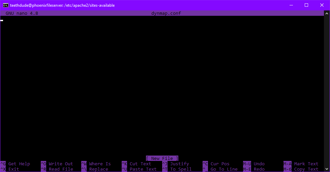Click the ^C Cur Pos shortcut
The width and height of the screenshot is (330, 172).
tap(216, 164)
